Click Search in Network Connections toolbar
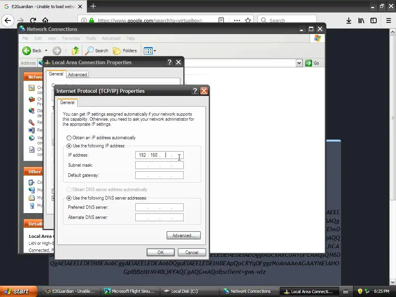Image resolution: width=396 pixels, height=297 pixels. pos(96,51)
